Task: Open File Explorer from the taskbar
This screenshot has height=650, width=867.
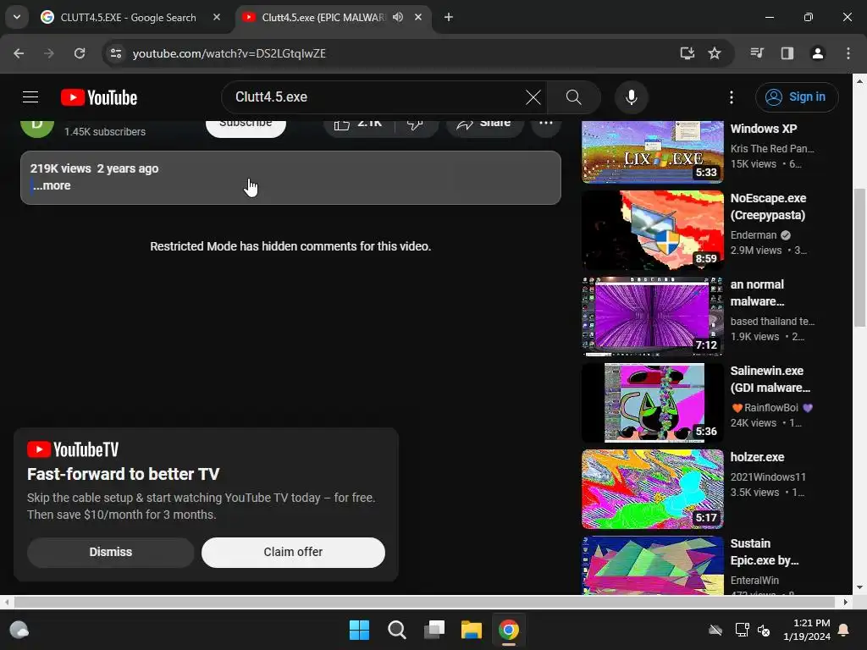Action: point(472,630)
